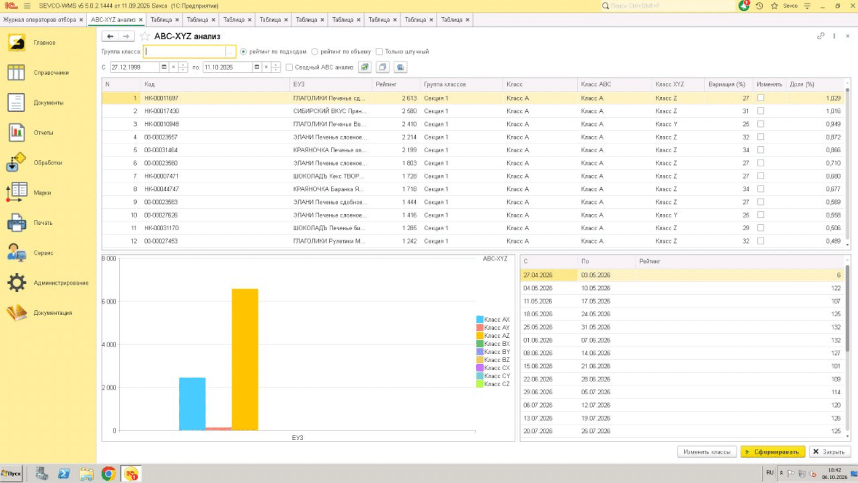This screenshot has width=858, height=483.
Task: Copy link to form icon
Action: tap(820, 36)
